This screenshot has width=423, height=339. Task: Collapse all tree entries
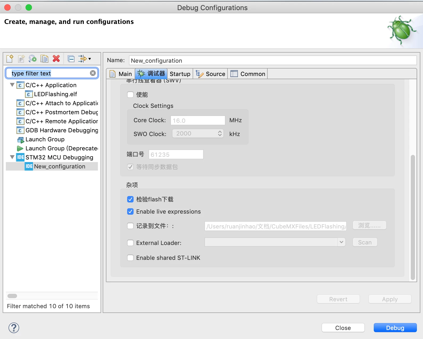(71, 58)
